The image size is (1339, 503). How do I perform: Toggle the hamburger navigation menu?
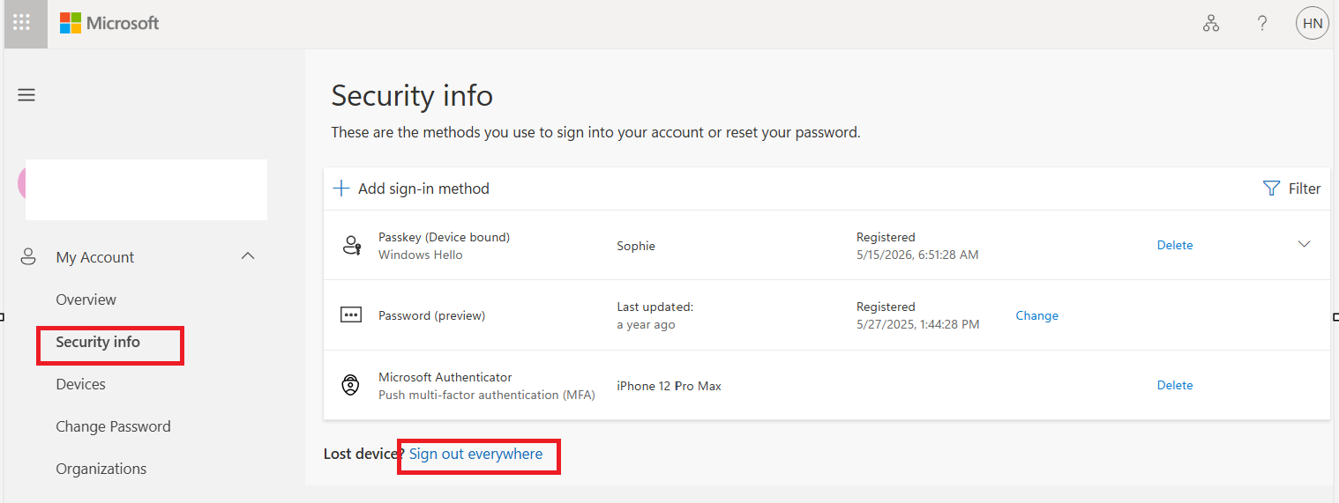(26, 95)
